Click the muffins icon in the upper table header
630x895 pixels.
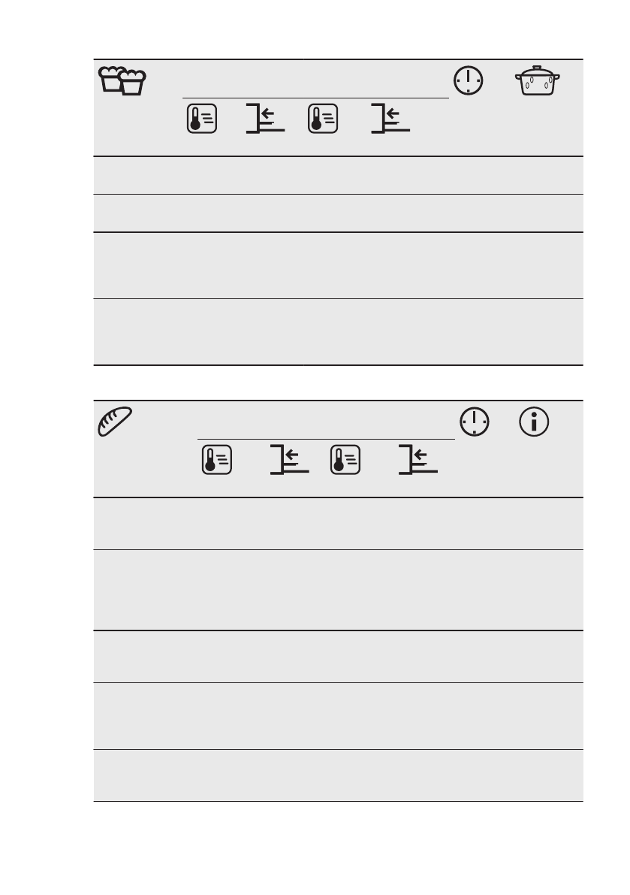click(x=122, y=80)
